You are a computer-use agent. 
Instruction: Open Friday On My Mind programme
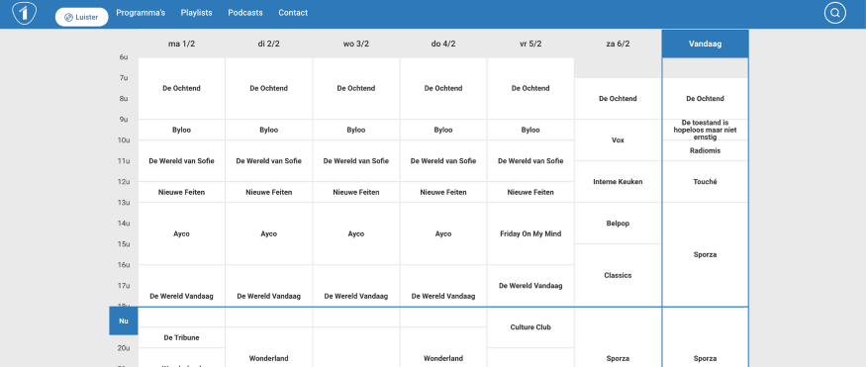pyautogui.click(x=530, y=233)
